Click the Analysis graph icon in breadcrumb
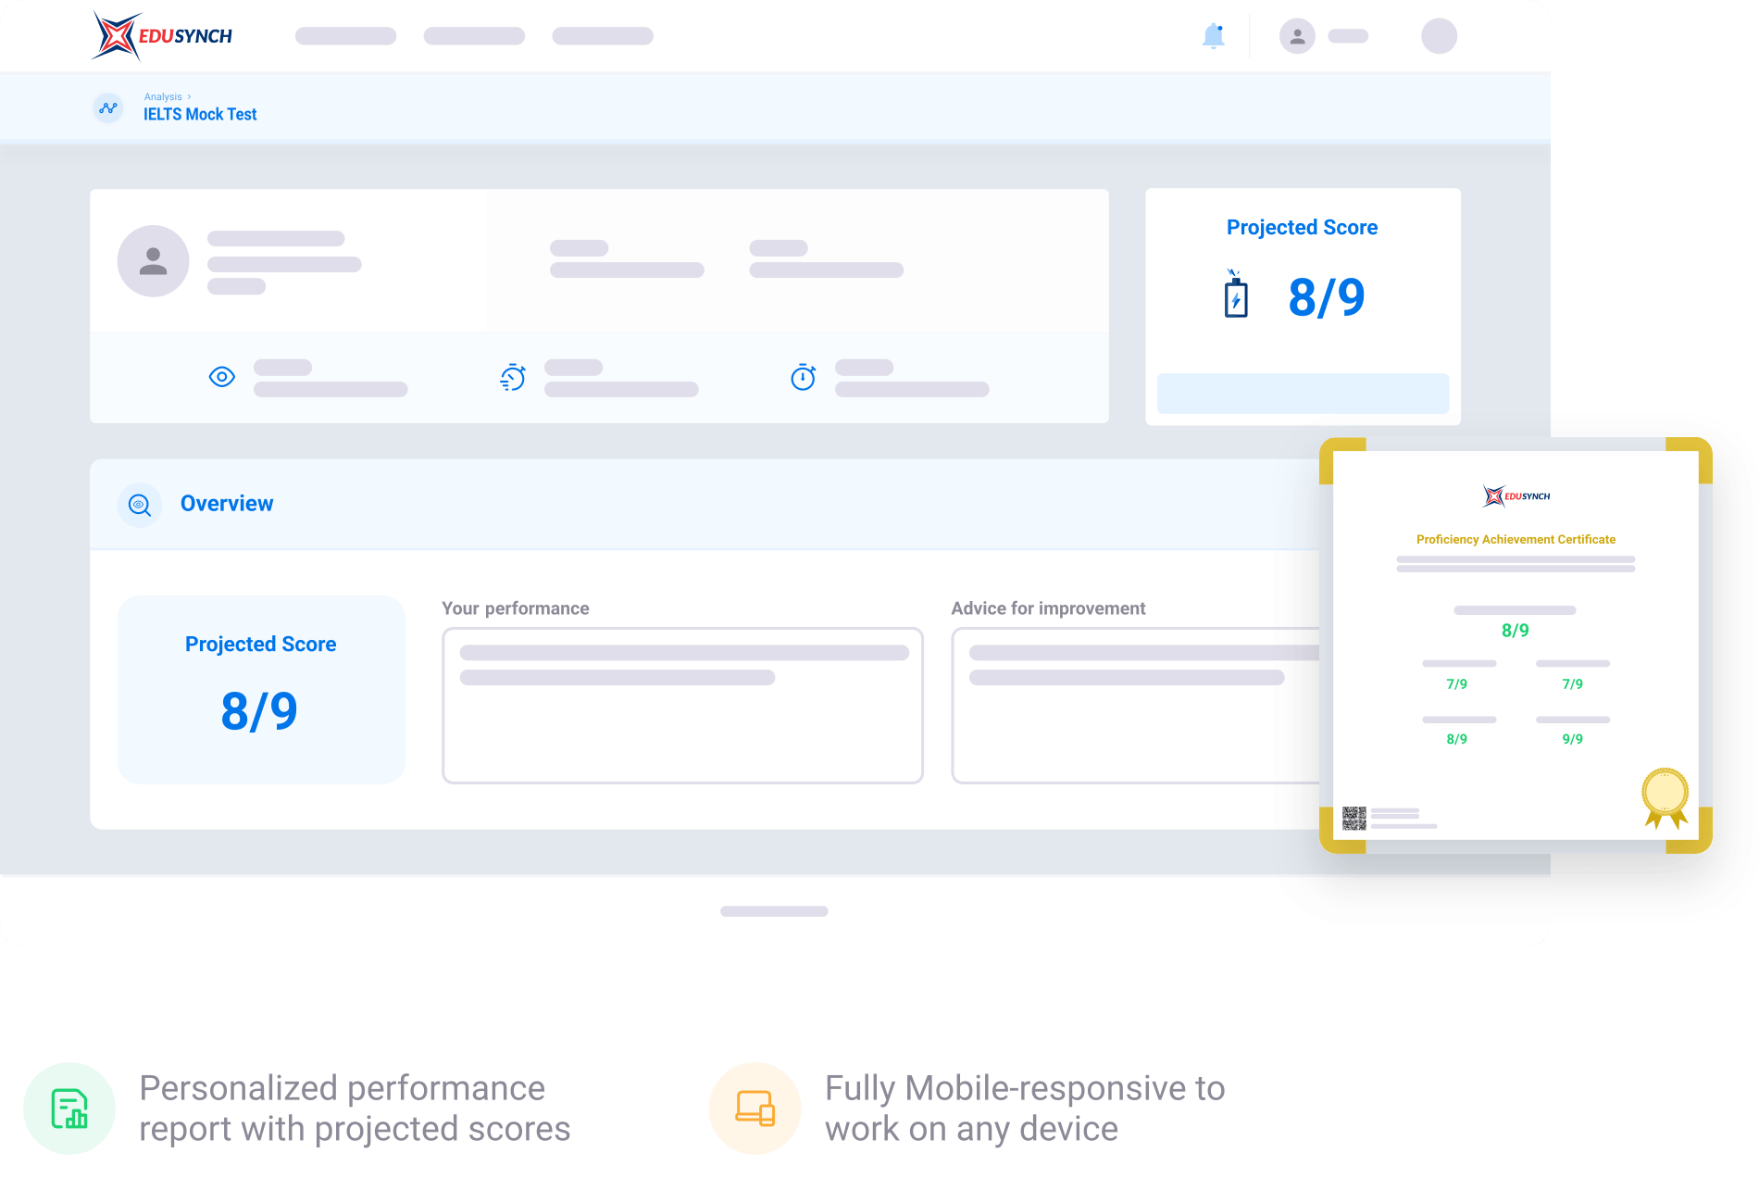 coord(108,107)
